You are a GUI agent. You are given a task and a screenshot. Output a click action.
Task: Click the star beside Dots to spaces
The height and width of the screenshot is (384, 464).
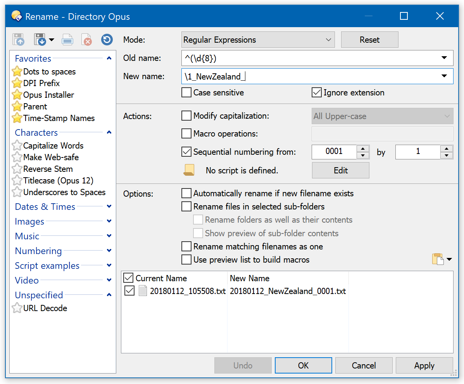[17, 71]
